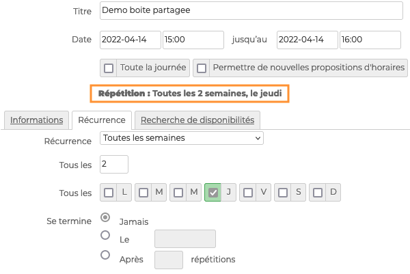Select the 'Jamais' end option
410x274 pixels.
coord(105,217)
